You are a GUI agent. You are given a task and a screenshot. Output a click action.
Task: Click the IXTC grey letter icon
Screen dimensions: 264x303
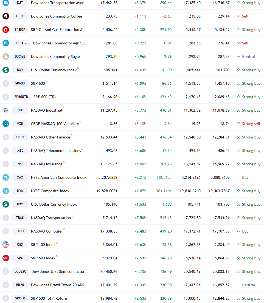coord(6,151)
